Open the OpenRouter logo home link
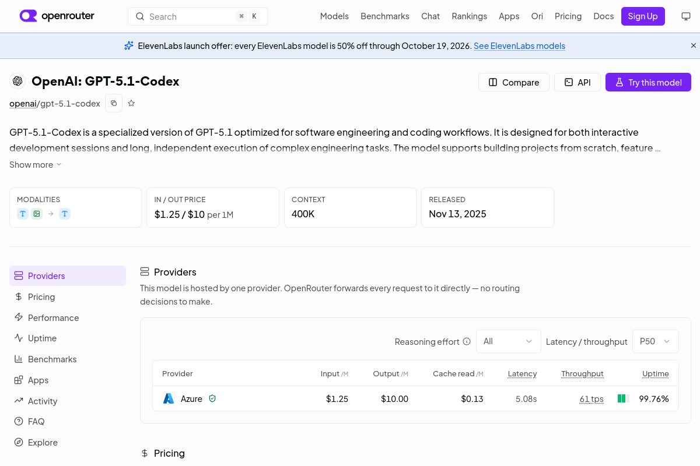Viewport: 700px width, 466px height. (x=57, y=16)
